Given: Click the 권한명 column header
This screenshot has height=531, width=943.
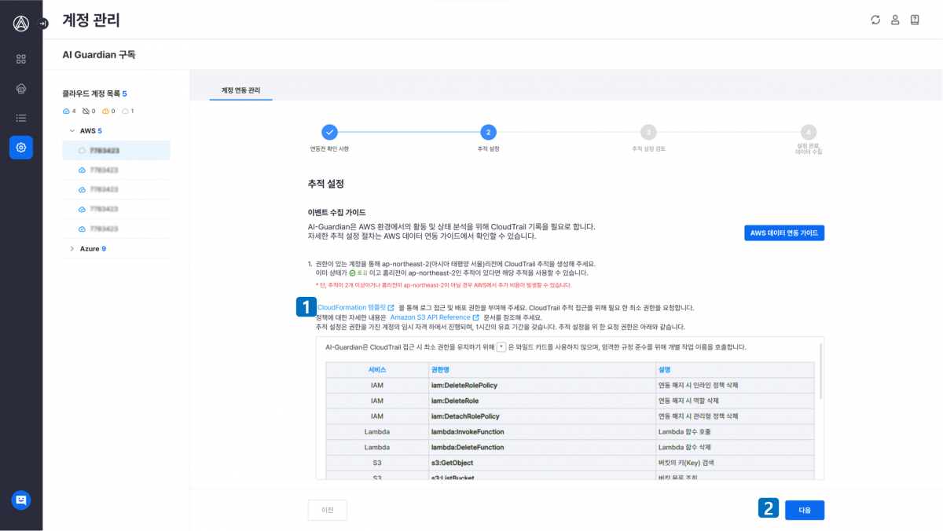Looking at the screenshot, I should [x=541, y=369].
